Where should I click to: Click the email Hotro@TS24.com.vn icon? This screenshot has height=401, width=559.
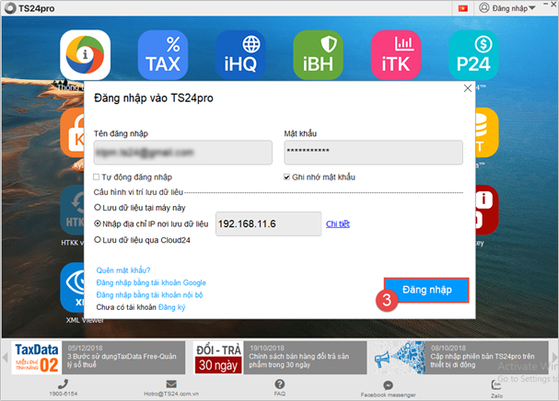click(171, 384)
